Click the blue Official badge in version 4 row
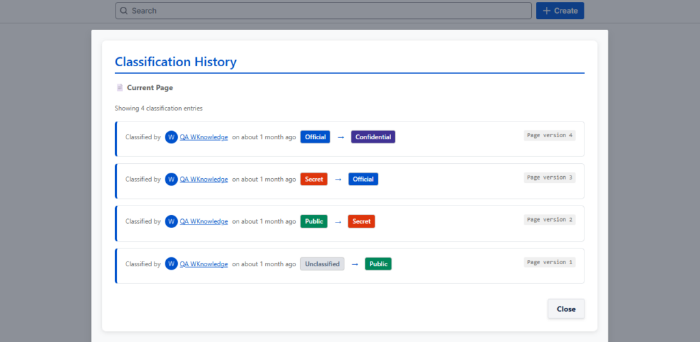Screen dimensions: 700x342 (315, 137)
